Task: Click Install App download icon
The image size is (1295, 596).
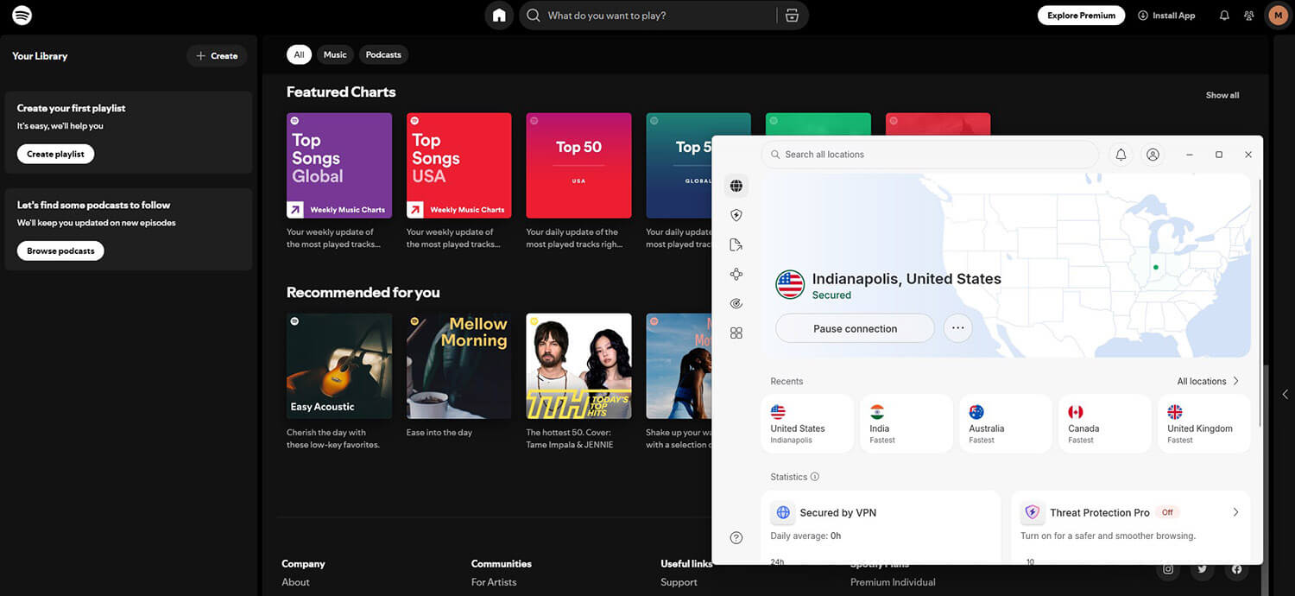Action: pyautogui.click(x=1143, y=16)
